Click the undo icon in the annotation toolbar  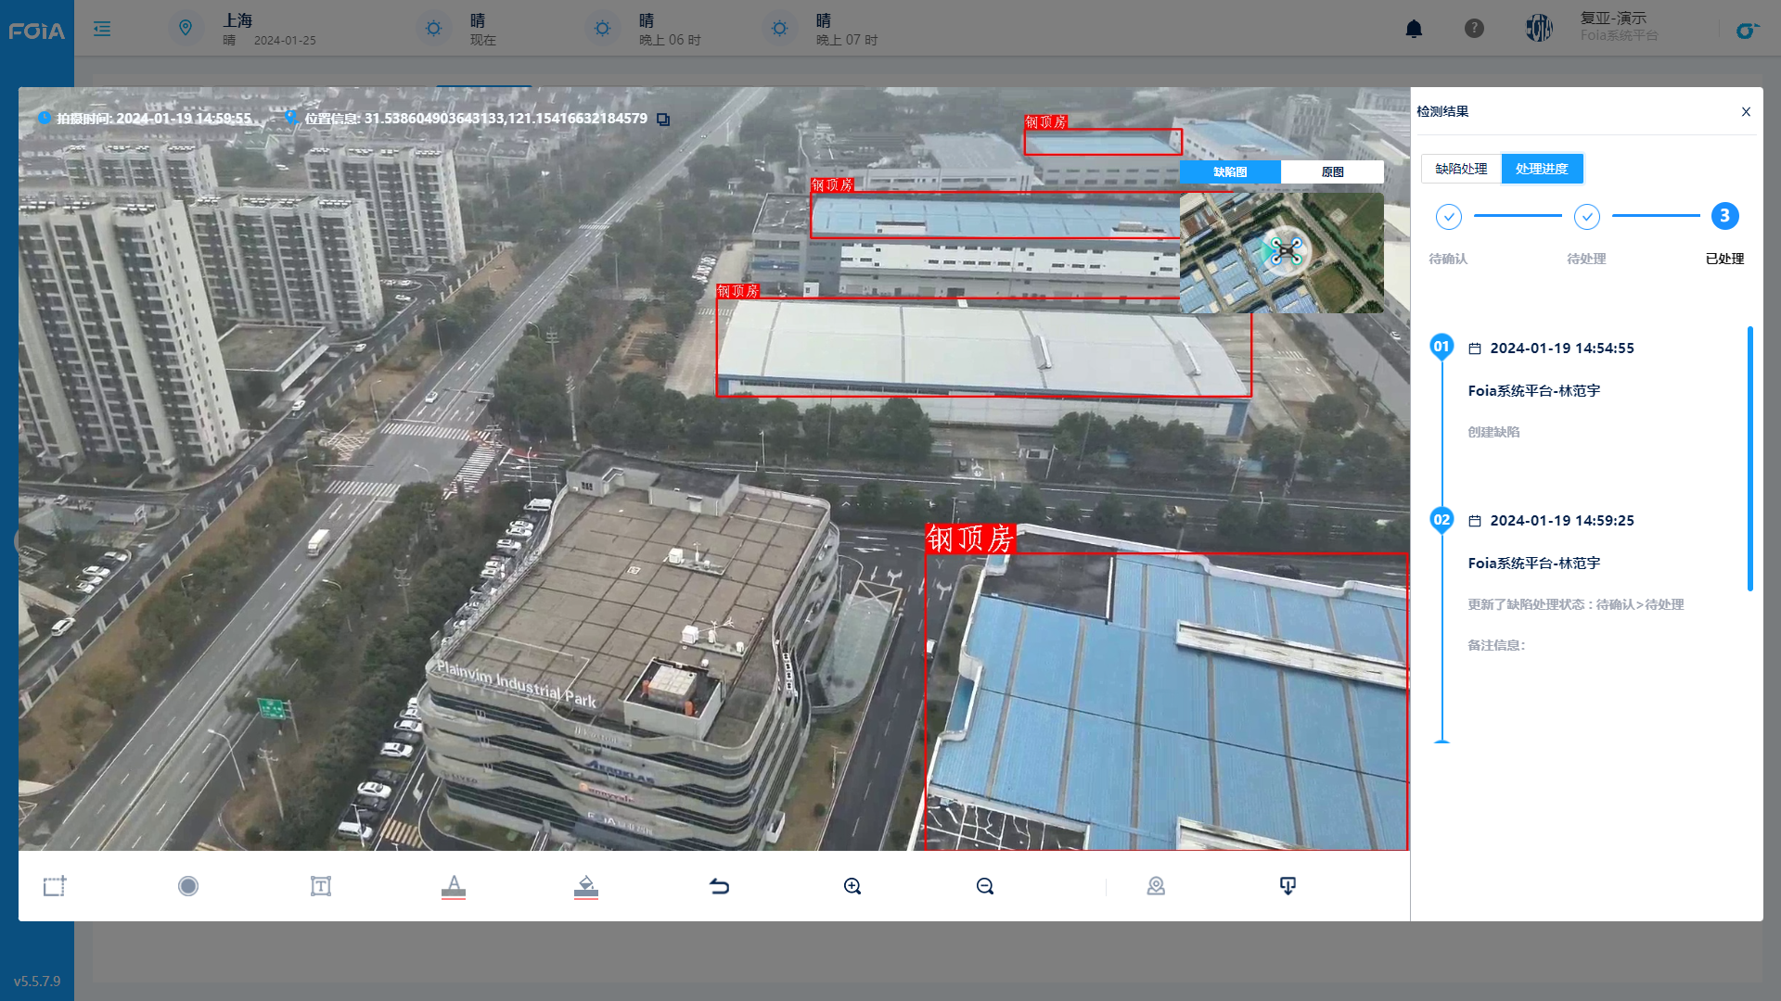(x=720, y=886)
